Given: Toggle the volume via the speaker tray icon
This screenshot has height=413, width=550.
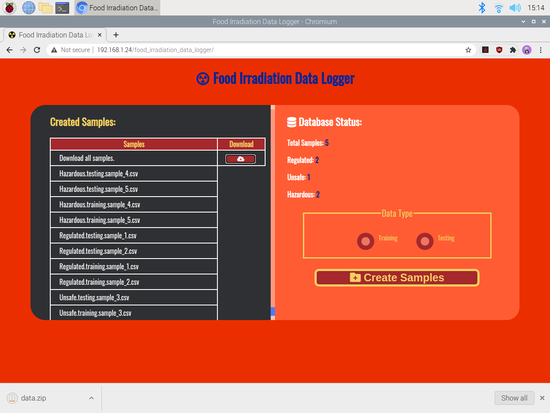Looking at the screenshot, I should click(515, 7).
